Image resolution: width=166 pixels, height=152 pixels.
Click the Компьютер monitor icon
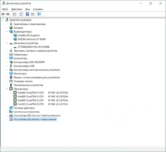point(11,58)
